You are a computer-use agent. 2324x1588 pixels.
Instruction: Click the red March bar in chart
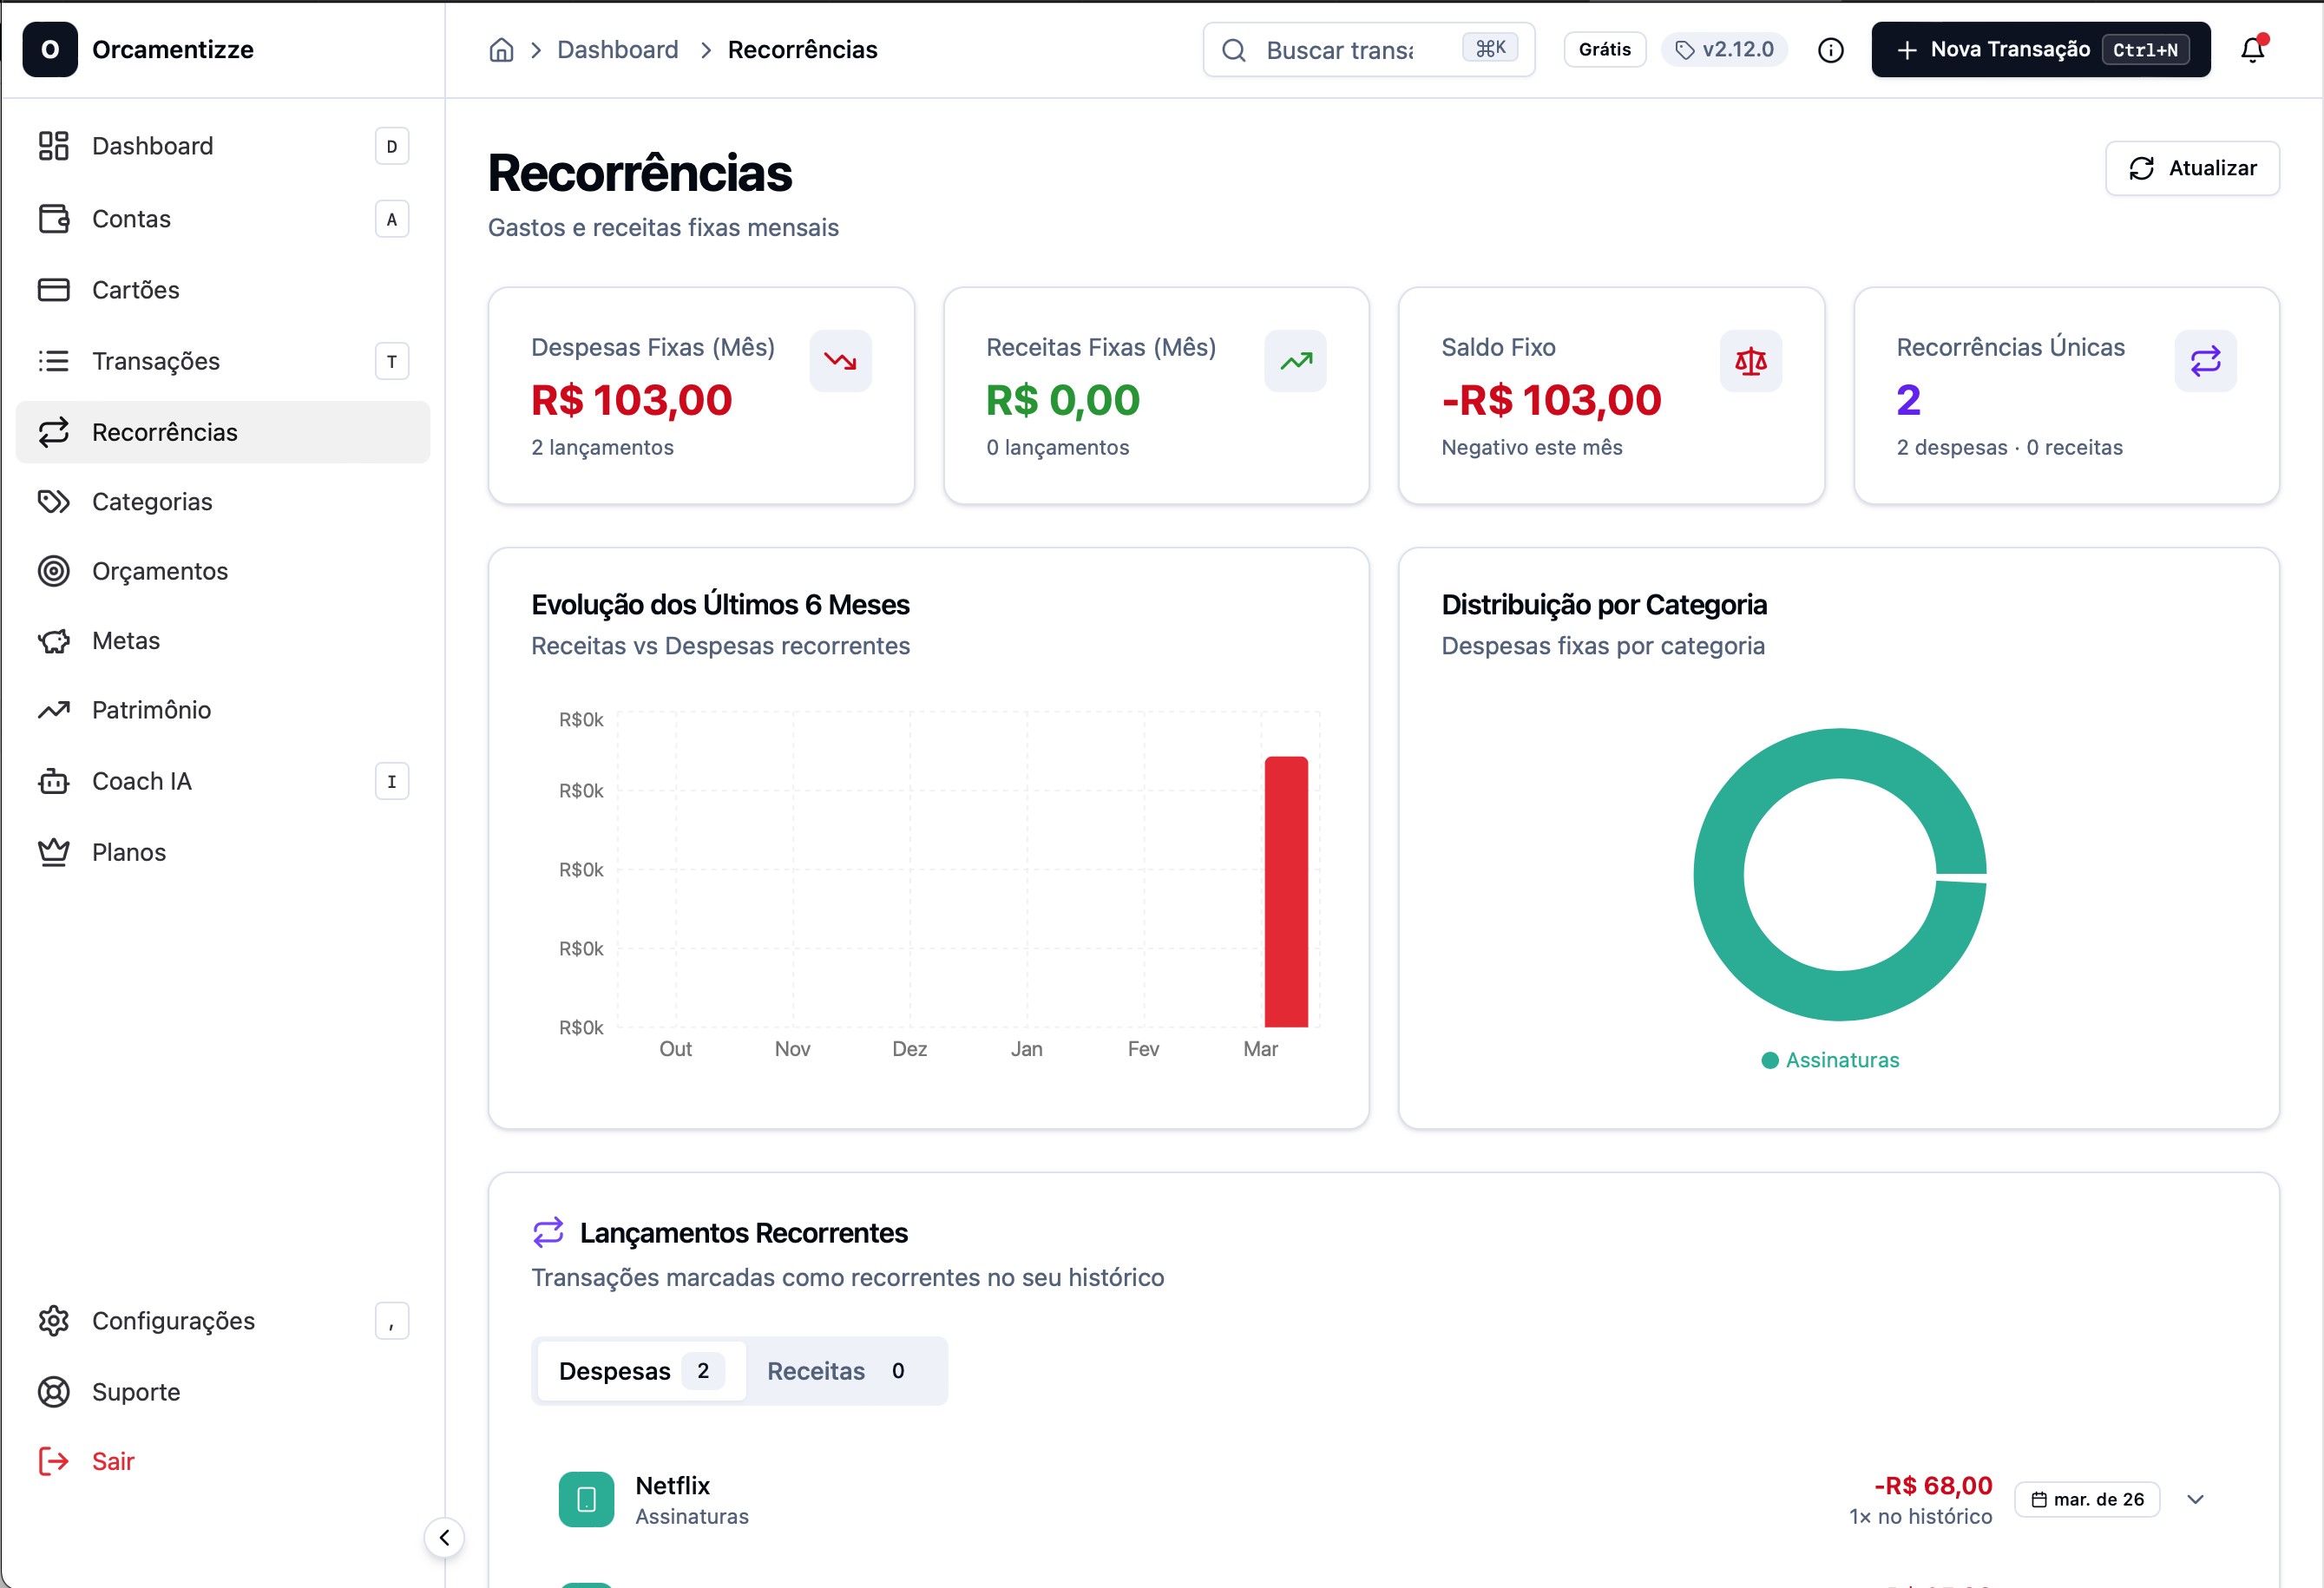tap(1285, 890)
